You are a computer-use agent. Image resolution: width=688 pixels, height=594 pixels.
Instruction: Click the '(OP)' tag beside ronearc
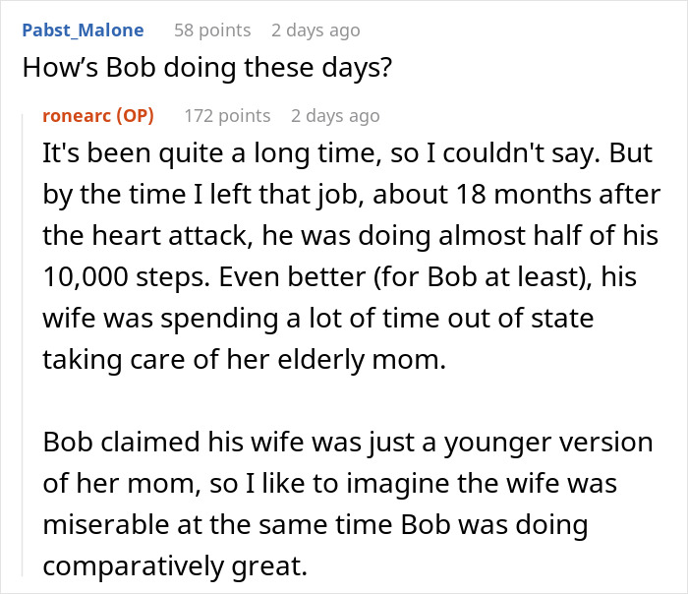135,115
